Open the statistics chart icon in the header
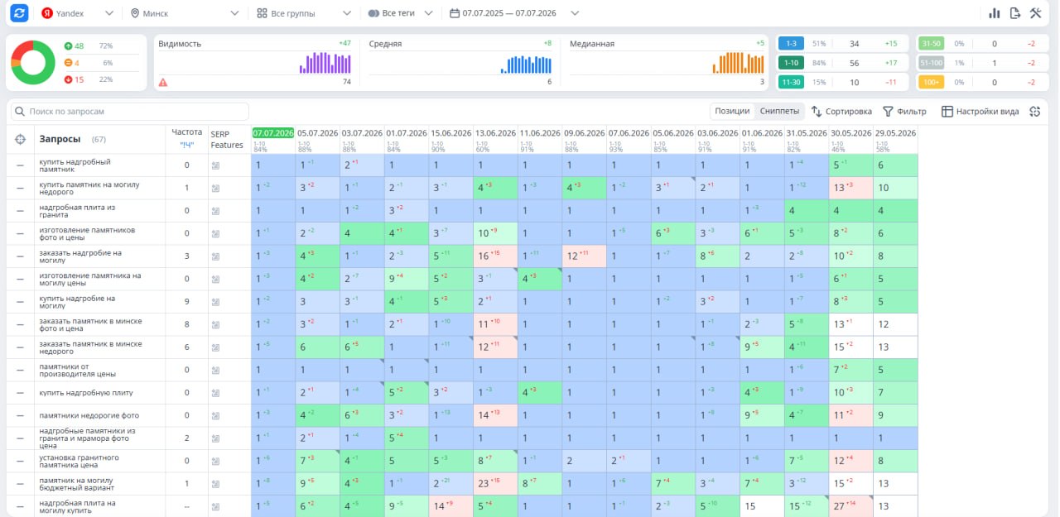 (x=995, y=13)
